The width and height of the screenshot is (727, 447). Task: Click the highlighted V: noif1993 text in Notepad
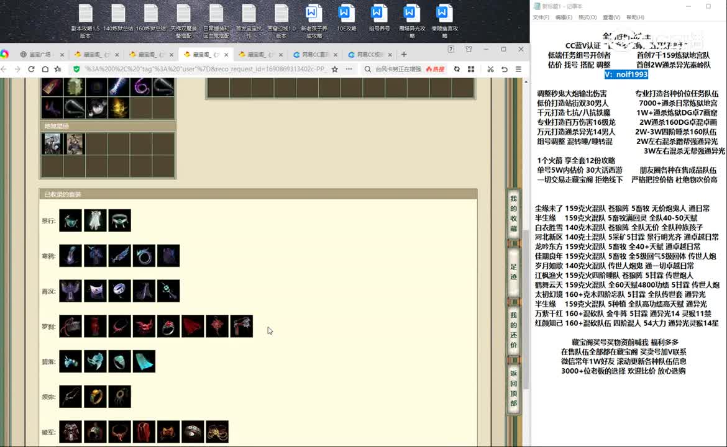[626, 74]
